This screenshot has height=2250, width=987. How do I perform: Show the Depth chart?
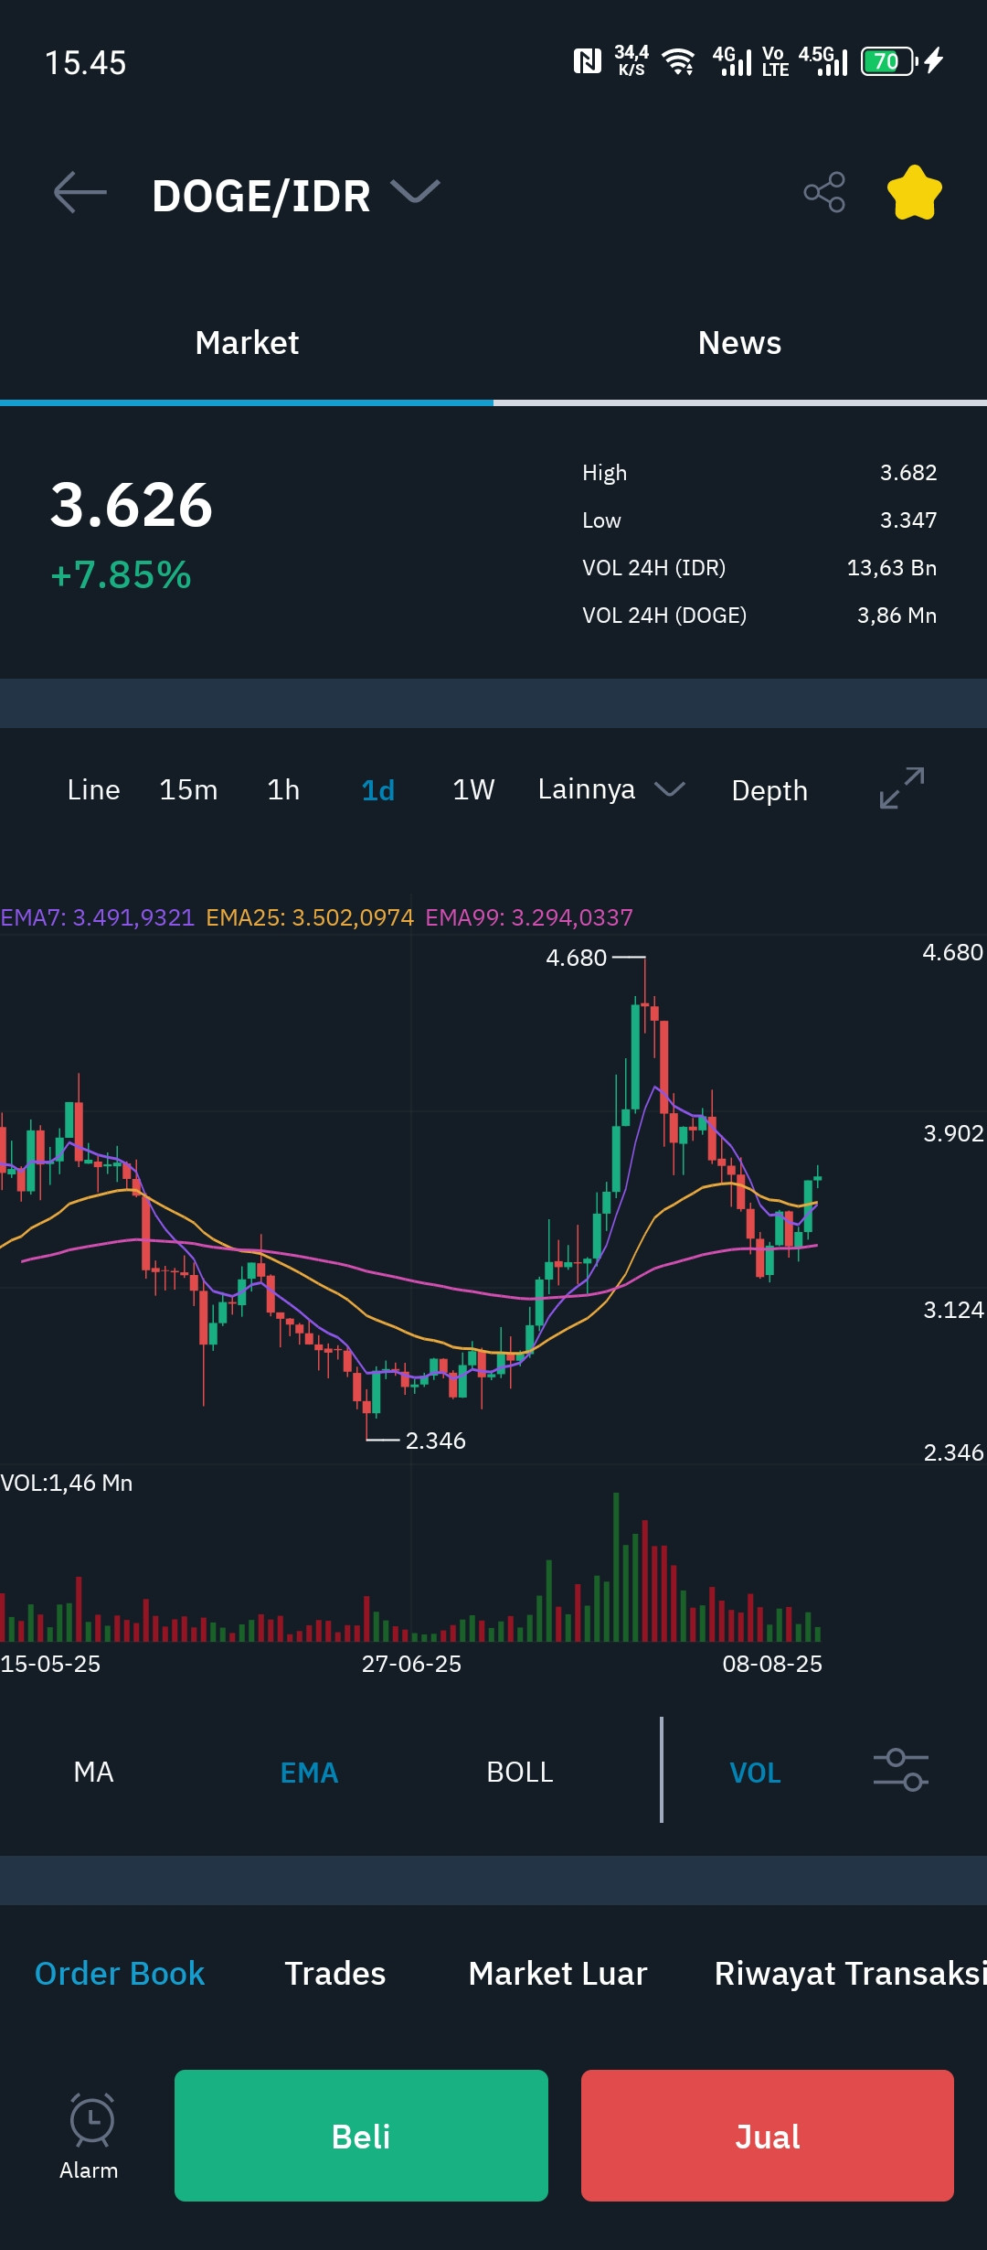769,791
